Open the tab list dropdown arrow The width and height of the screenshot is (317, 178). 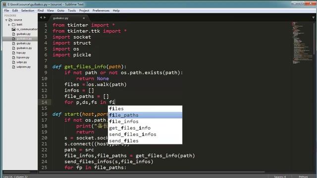[x=313, y=18]
